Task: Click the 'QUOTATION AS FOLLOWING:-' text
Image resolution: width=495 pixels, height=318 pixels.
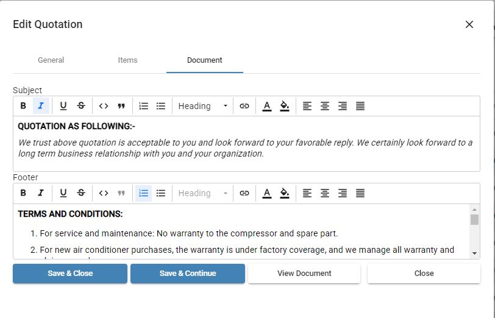Action: pyautogui.click(x=76, y=126)
